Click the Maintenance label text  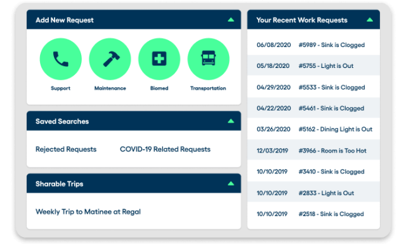[x=110, y=88]
